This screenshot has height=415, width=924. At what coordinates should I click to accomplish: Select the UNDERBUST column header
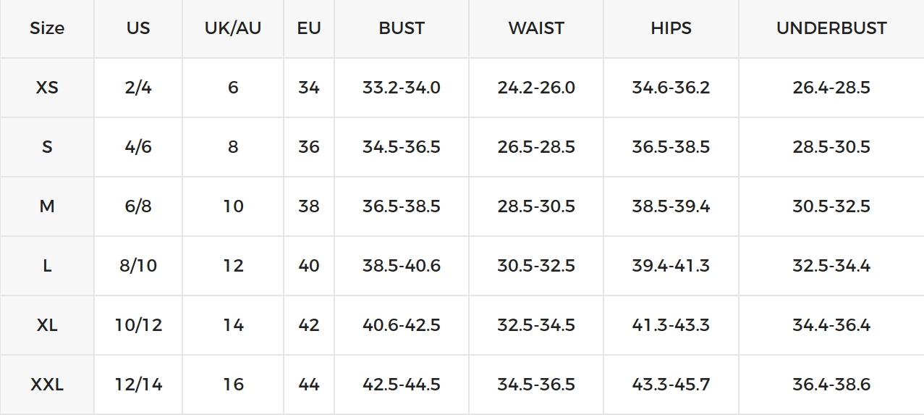click(831, 28)
